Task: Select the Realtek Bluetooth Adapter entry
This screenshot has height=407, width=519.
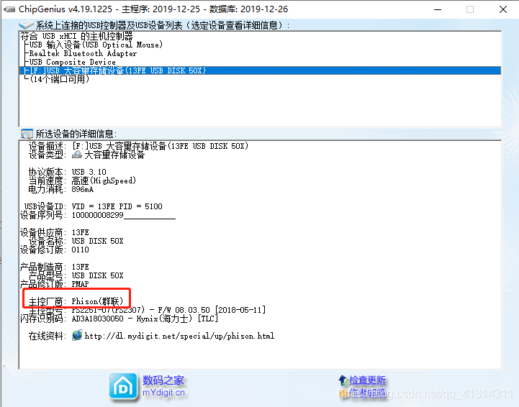Action: tap(83, 53)
